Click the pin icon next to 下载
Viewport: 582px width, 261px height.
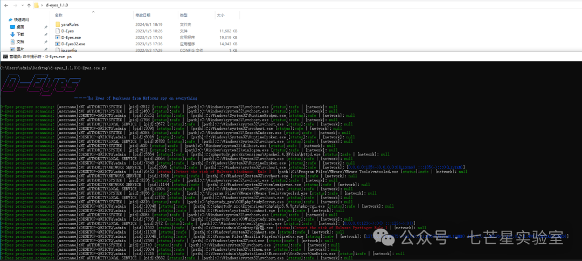[x=46, y=34]
